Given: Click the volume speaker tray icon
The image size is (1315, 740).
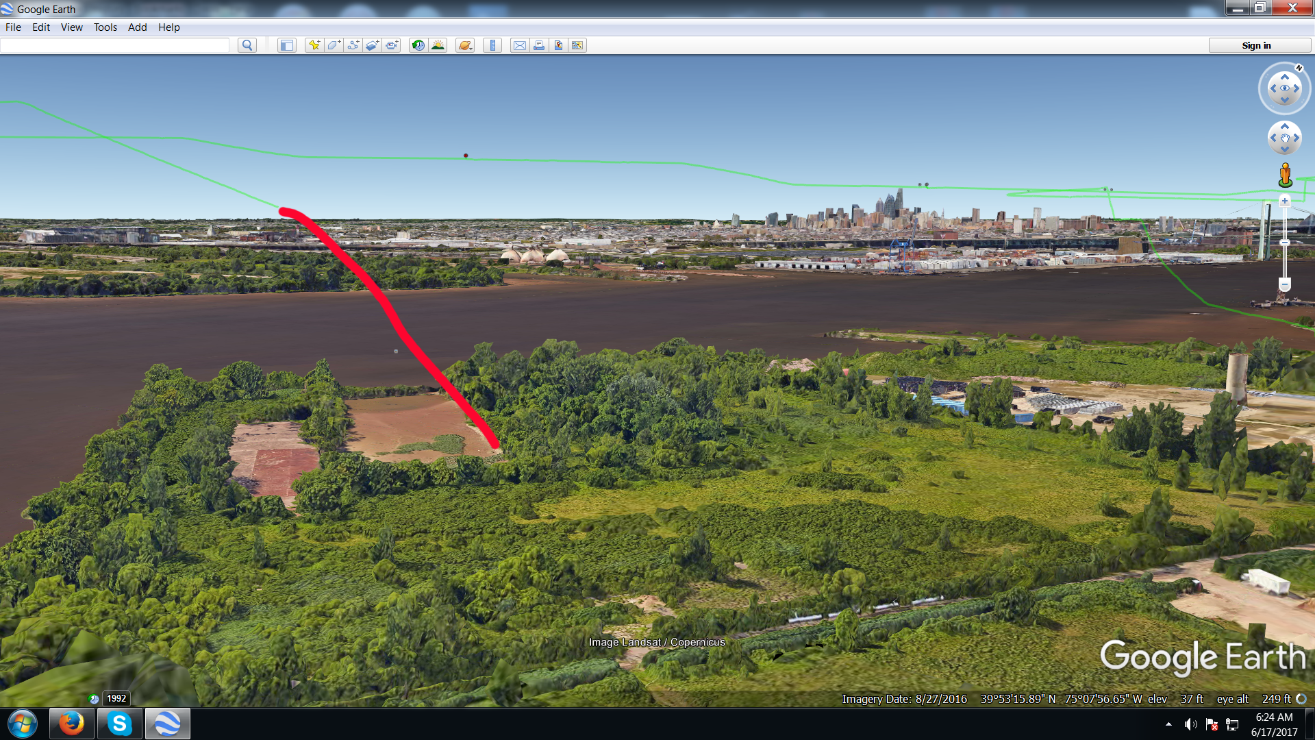Looking at the screenshot, I should coord(1191,724).
